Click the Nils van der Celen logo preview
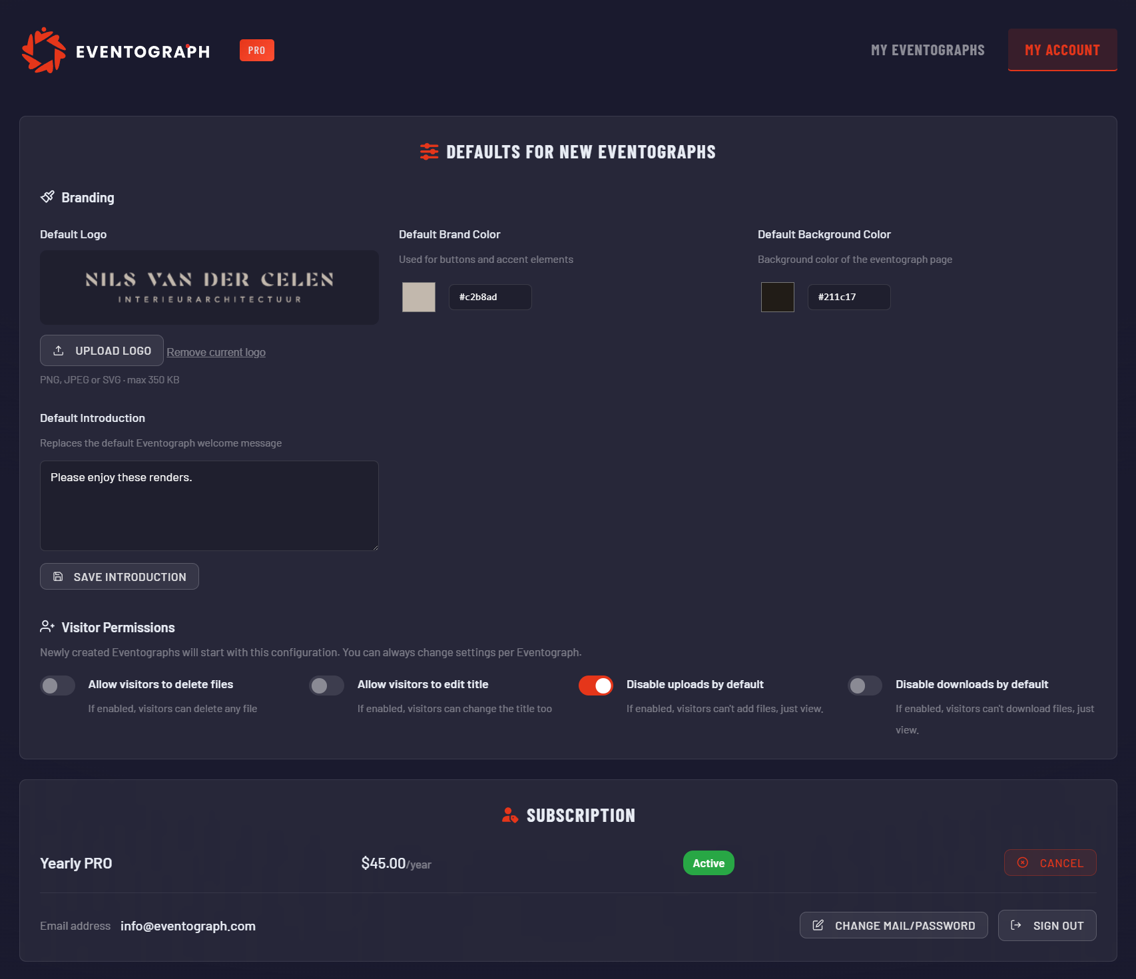The width and height of the screenshot is (1136, 979). coord(209,288)
